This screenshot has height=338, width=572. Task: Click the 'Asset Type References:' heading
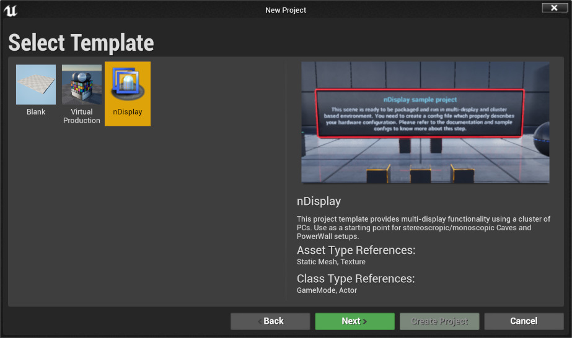[356, 250]
